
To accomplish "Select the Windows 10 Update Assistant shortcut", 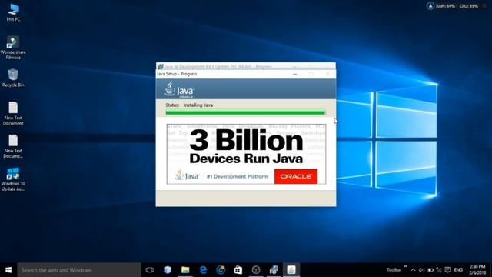I will tap(13, 179).
